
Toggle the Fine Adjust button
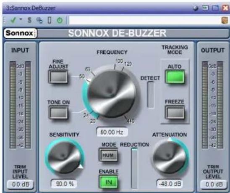click(58, 77)
